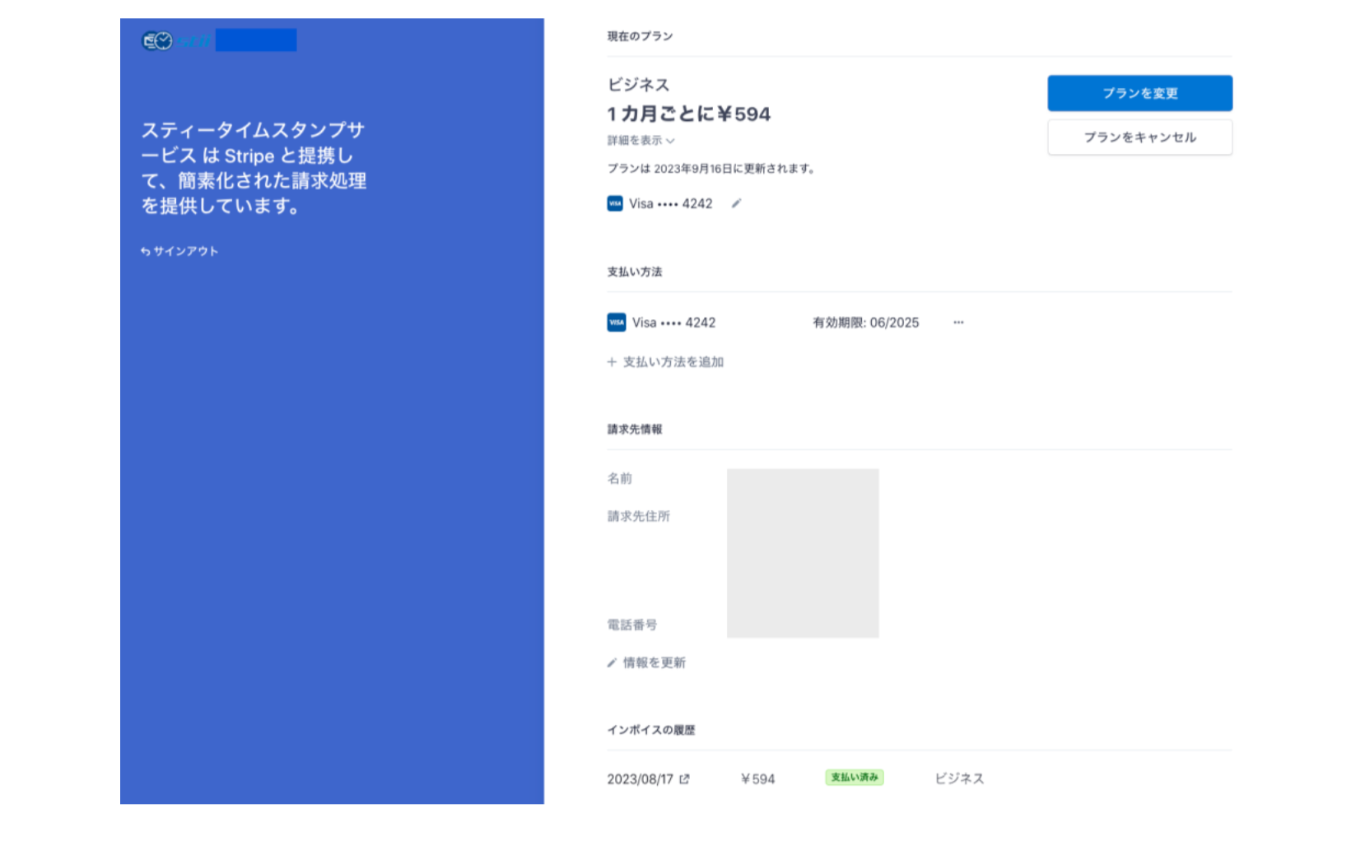Viewport: 1365px width, 850px height.
Task: Click the 有効期限: 06/2025 expiry text
Action: (865, 323)
